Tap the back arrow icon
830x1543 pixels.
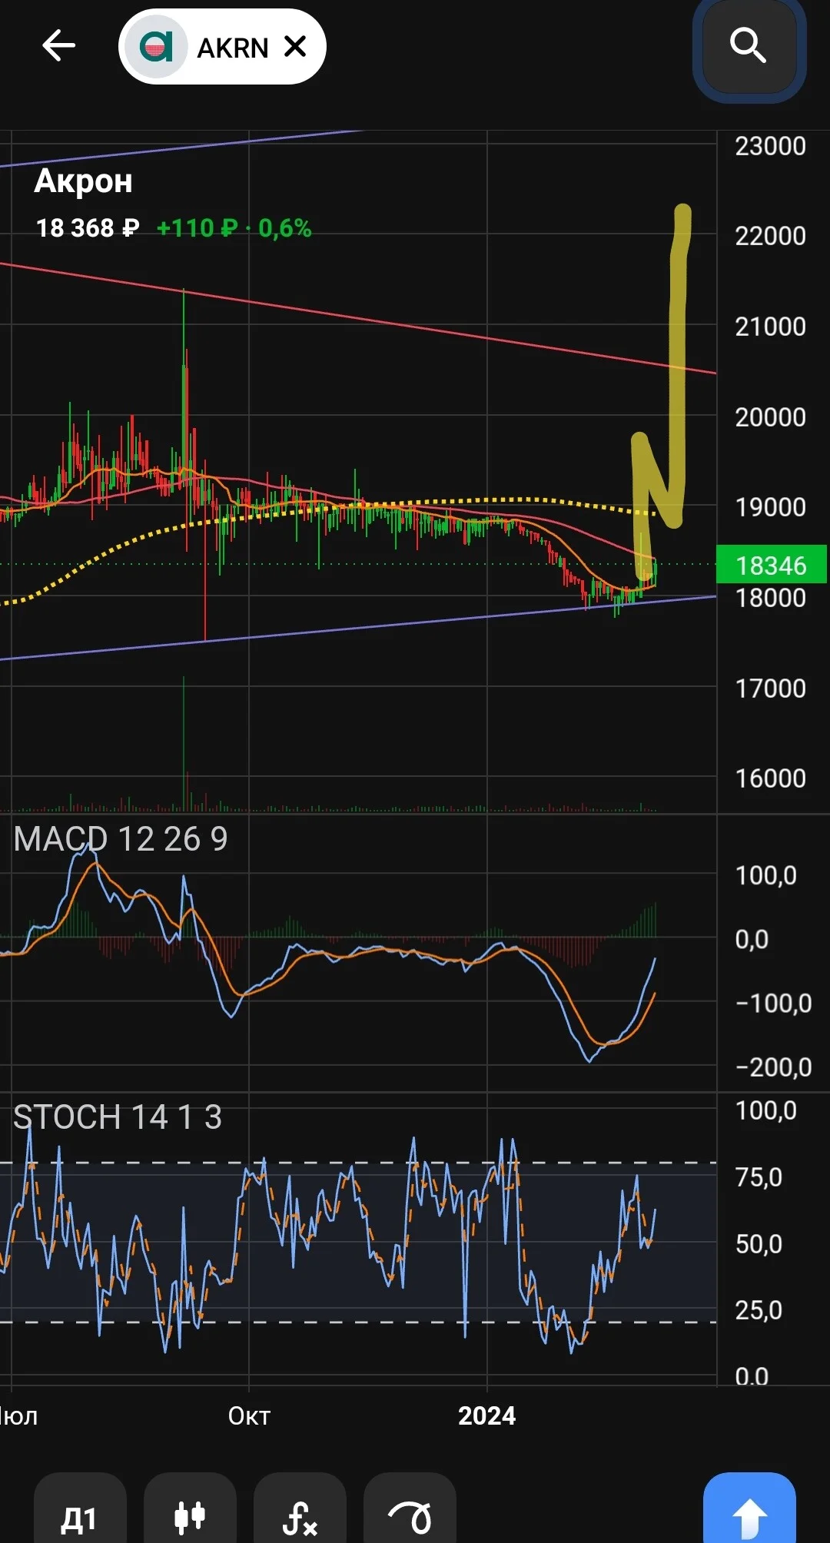coord(58,46)
